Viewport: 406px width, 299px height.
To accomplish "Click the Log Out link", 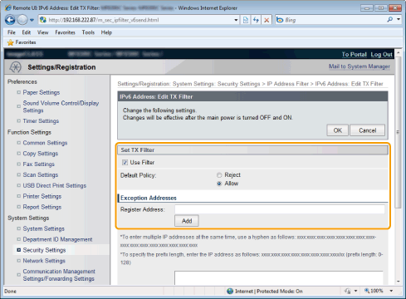I will tap(381, 54).
